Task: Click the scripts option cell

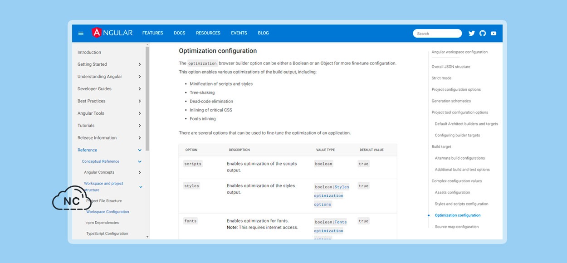Action: [x=193, y=164]
